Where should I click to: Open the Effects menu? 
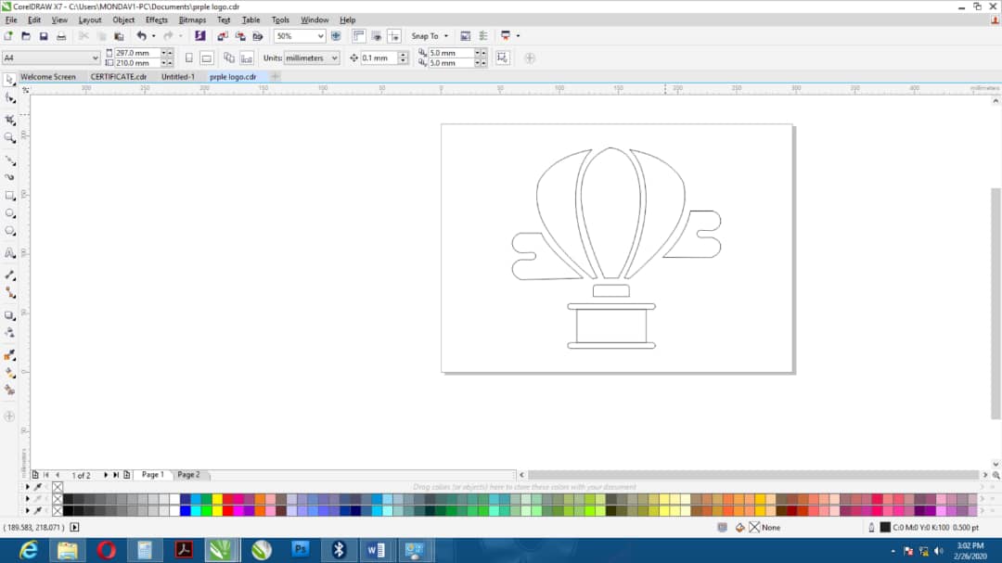pos(156,19)
